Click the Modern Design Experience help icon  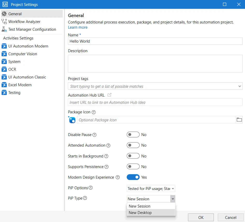117,177
